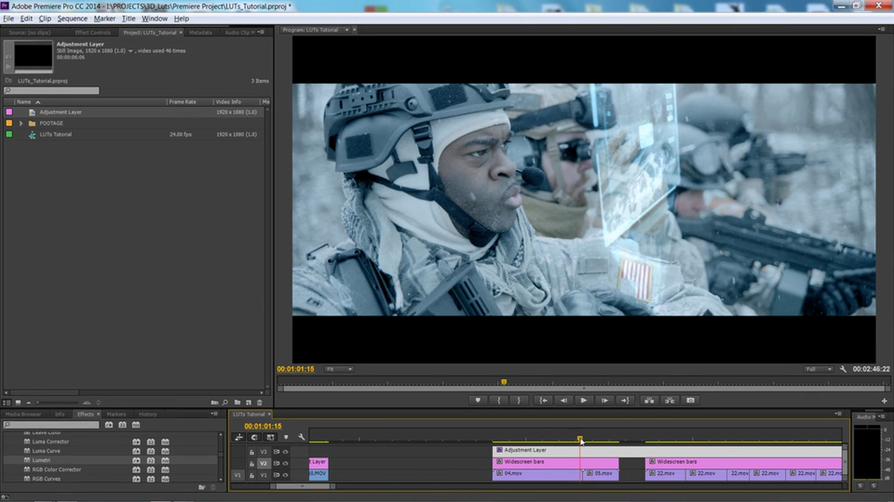Image resolution: width=894 pixels, height=502 pixels.
Task: Select the Adjustment Layer clip on V3
Action: [667, 450]
